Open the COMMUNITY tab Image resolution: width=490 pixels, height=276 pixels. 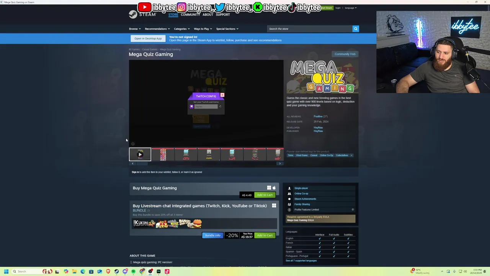[190, 15]
